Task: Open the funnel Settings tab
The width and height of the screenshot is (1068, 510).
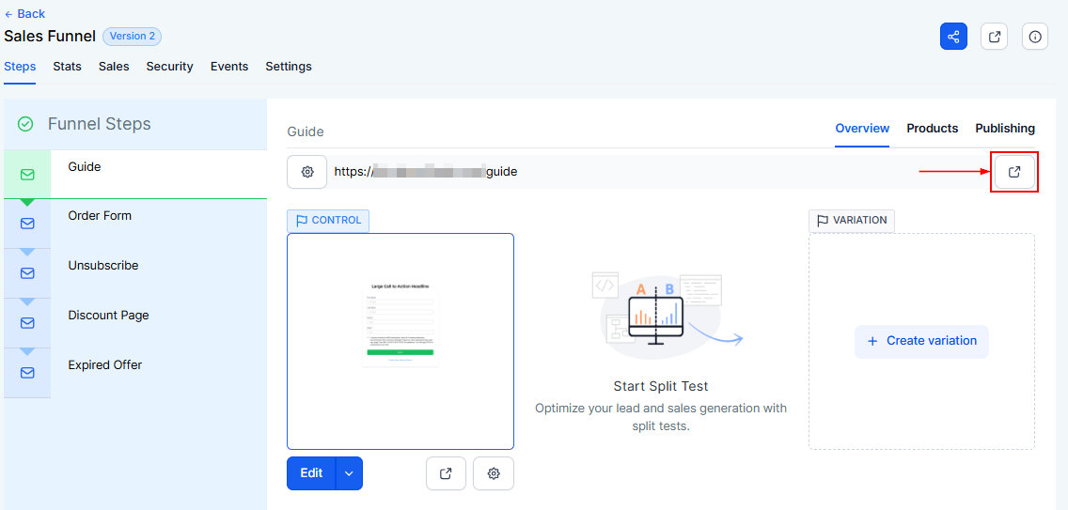Action: pyautogui.click(x=289, y=66)
